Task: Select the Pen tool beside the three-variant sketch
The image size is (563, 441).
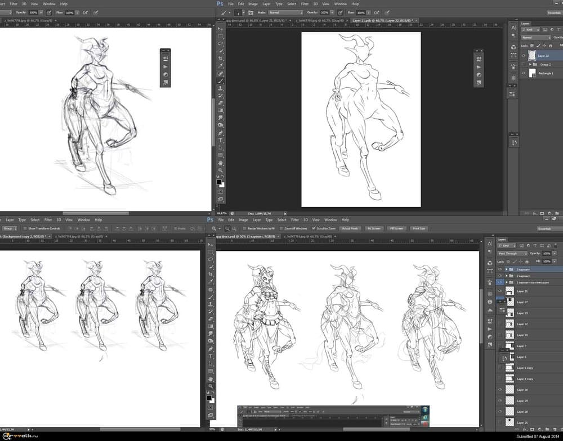Action: (x=210, y=349)
